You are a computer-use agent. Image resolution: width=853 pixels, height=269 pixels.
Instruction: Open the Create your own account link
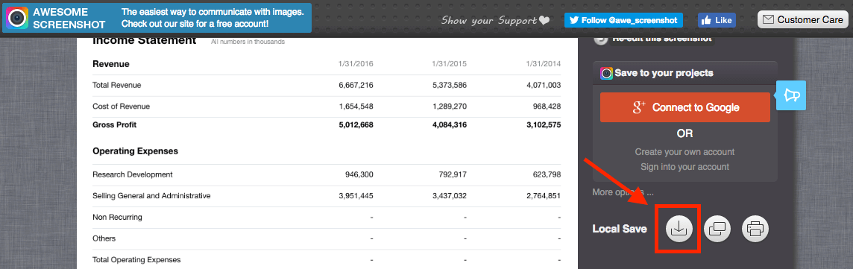click(x=684, y=151)
